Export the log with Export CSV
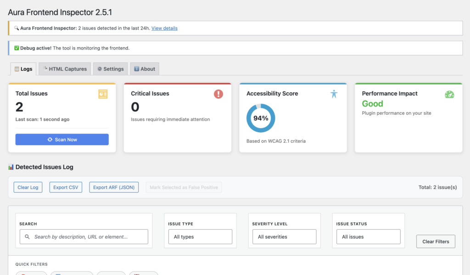470x275 pixels. click(66, 187)
